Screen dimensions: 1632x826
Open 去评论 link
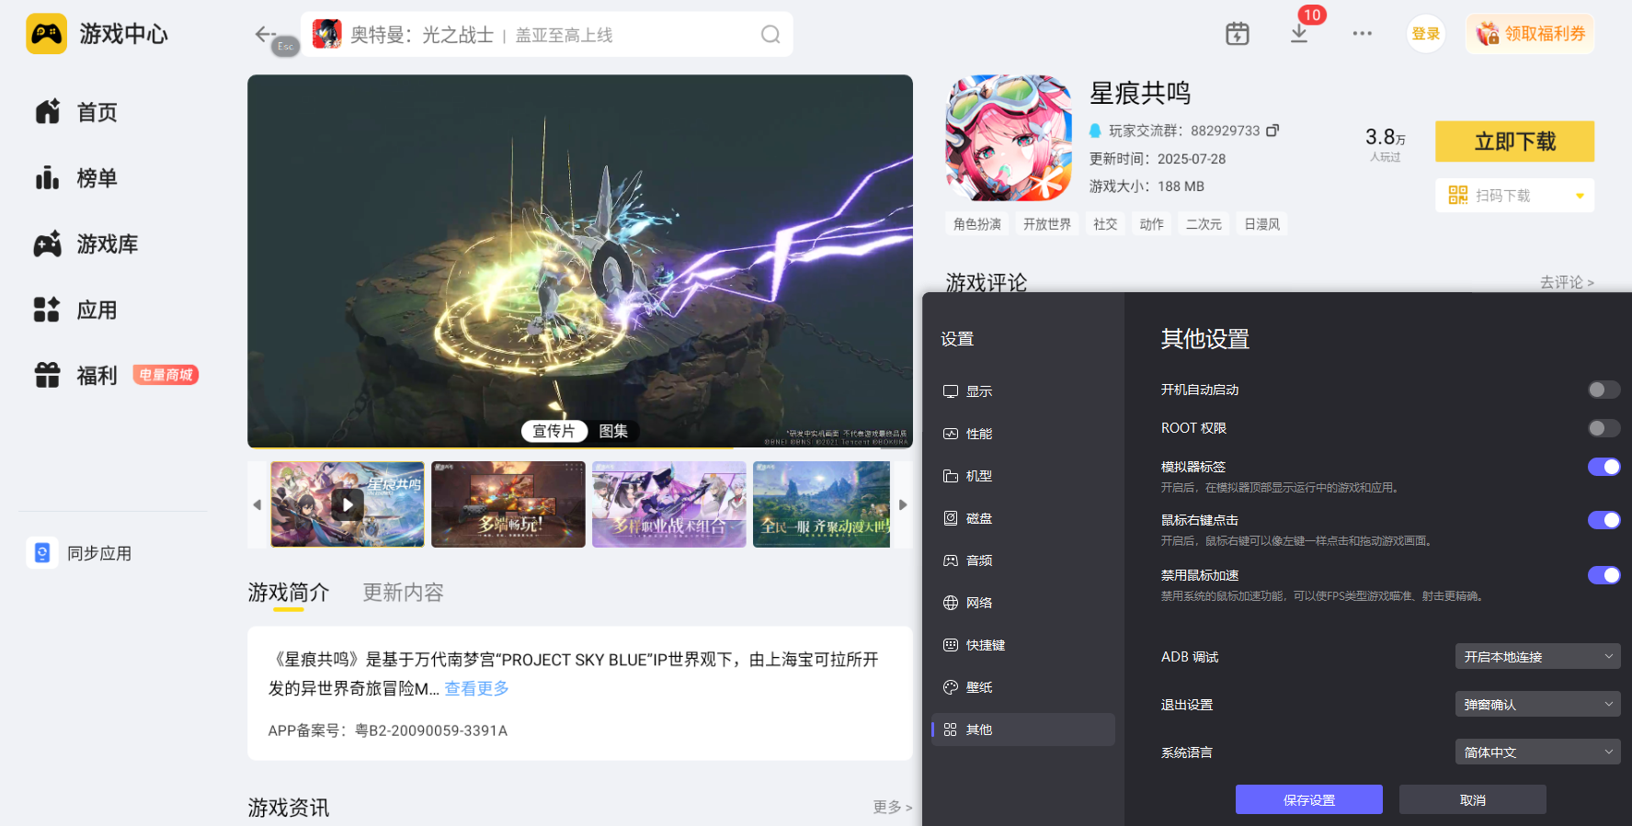[x=1567, y=282]
